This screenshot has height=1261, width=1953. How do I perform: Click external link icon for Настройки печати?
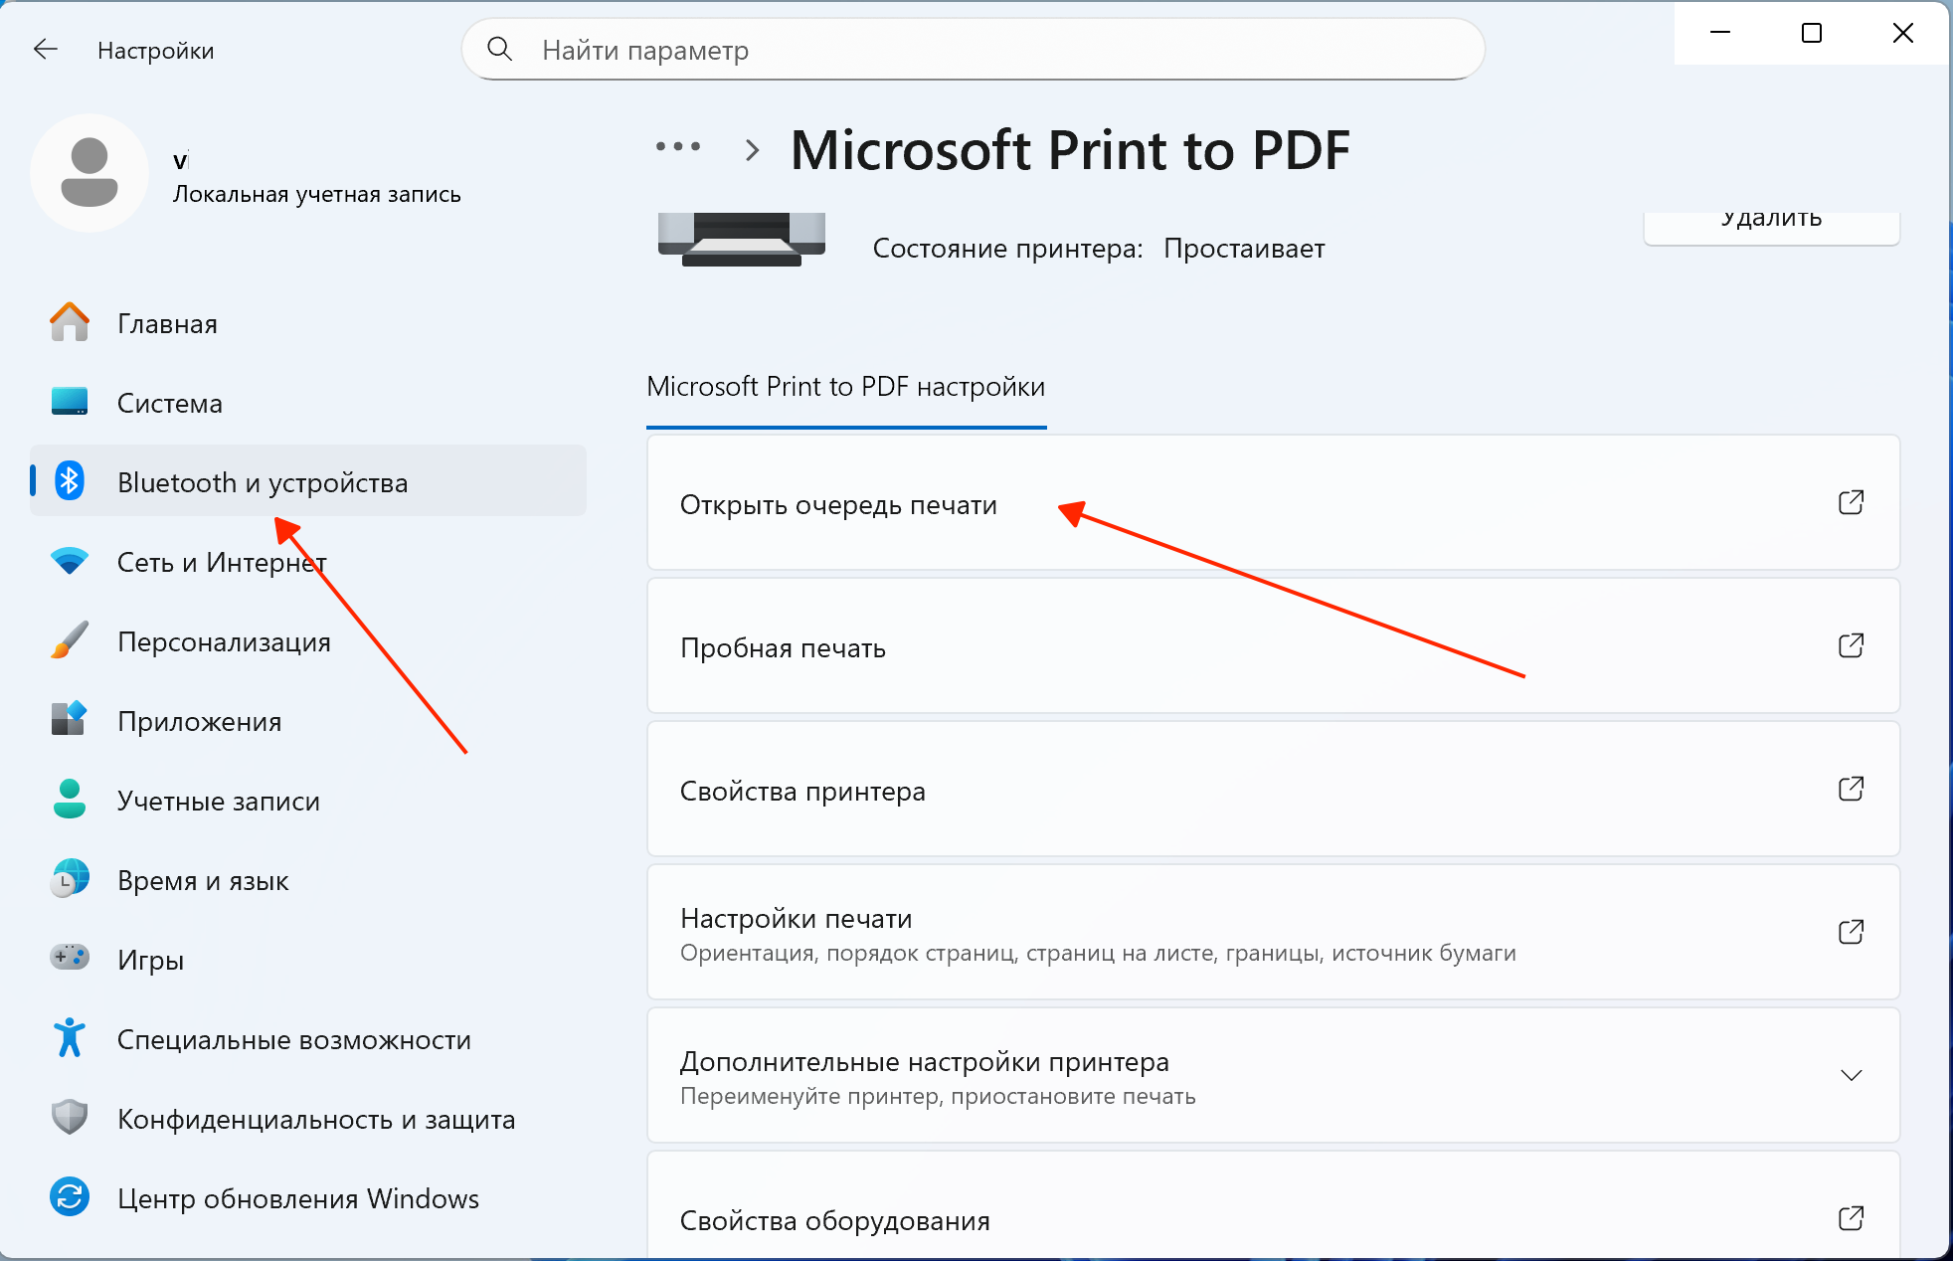click(1851, 933)
